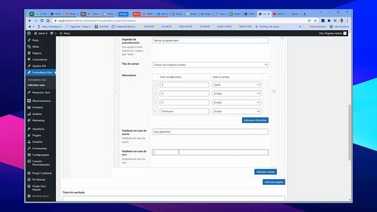Click the Ferramentas wrench icon
The image size is (377, 212).
(x=29, y=148)
